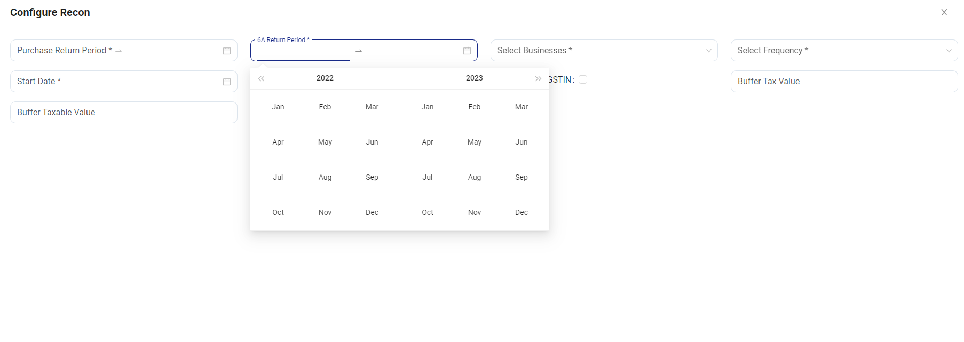Select Jan in the 2022 month panel

[x=278, y=107]
